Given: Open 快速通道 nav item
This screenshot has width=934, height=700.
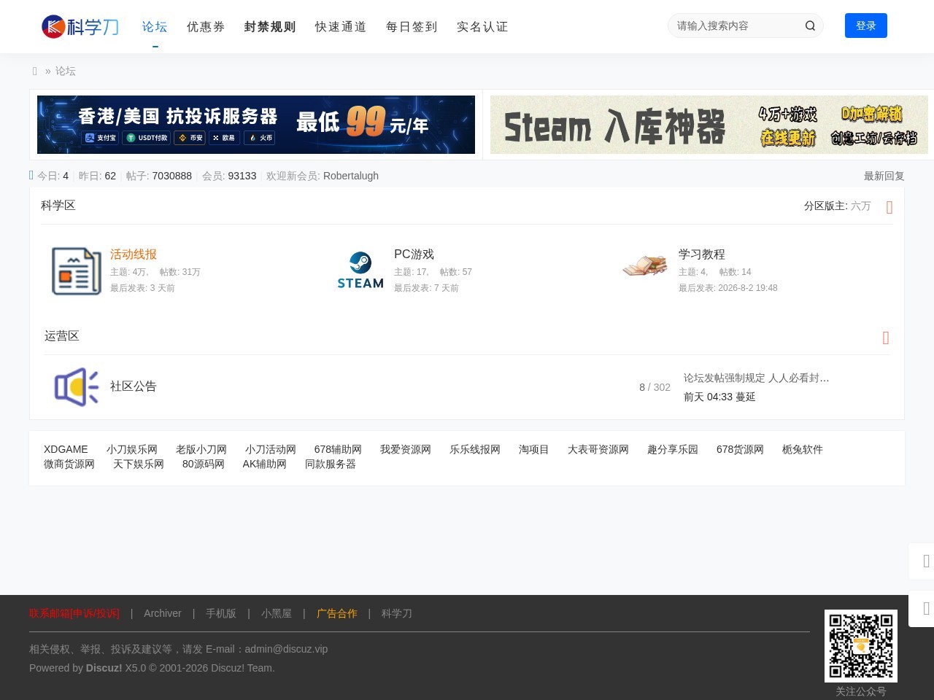Looking at the screenshot, I should click(x=341, y=27).
